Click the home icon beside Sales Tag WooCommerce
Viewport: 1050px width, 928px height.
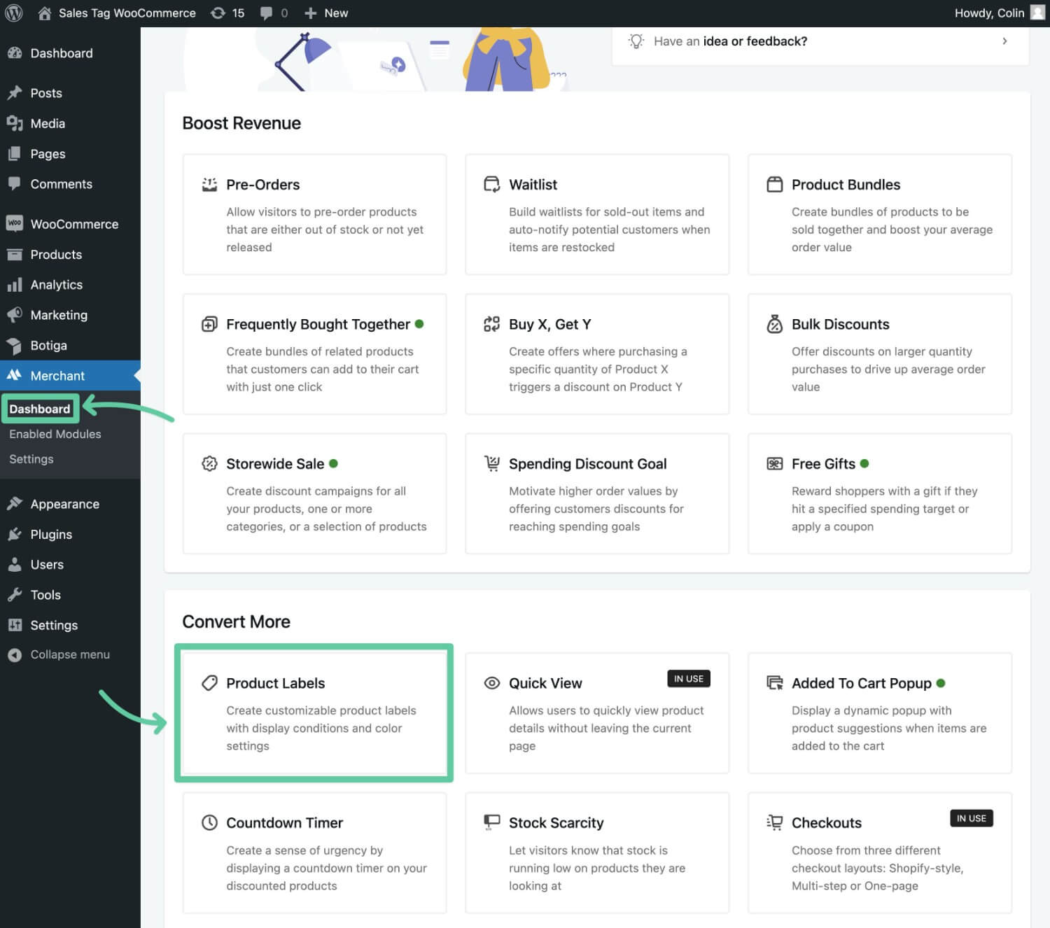(44, 13)
